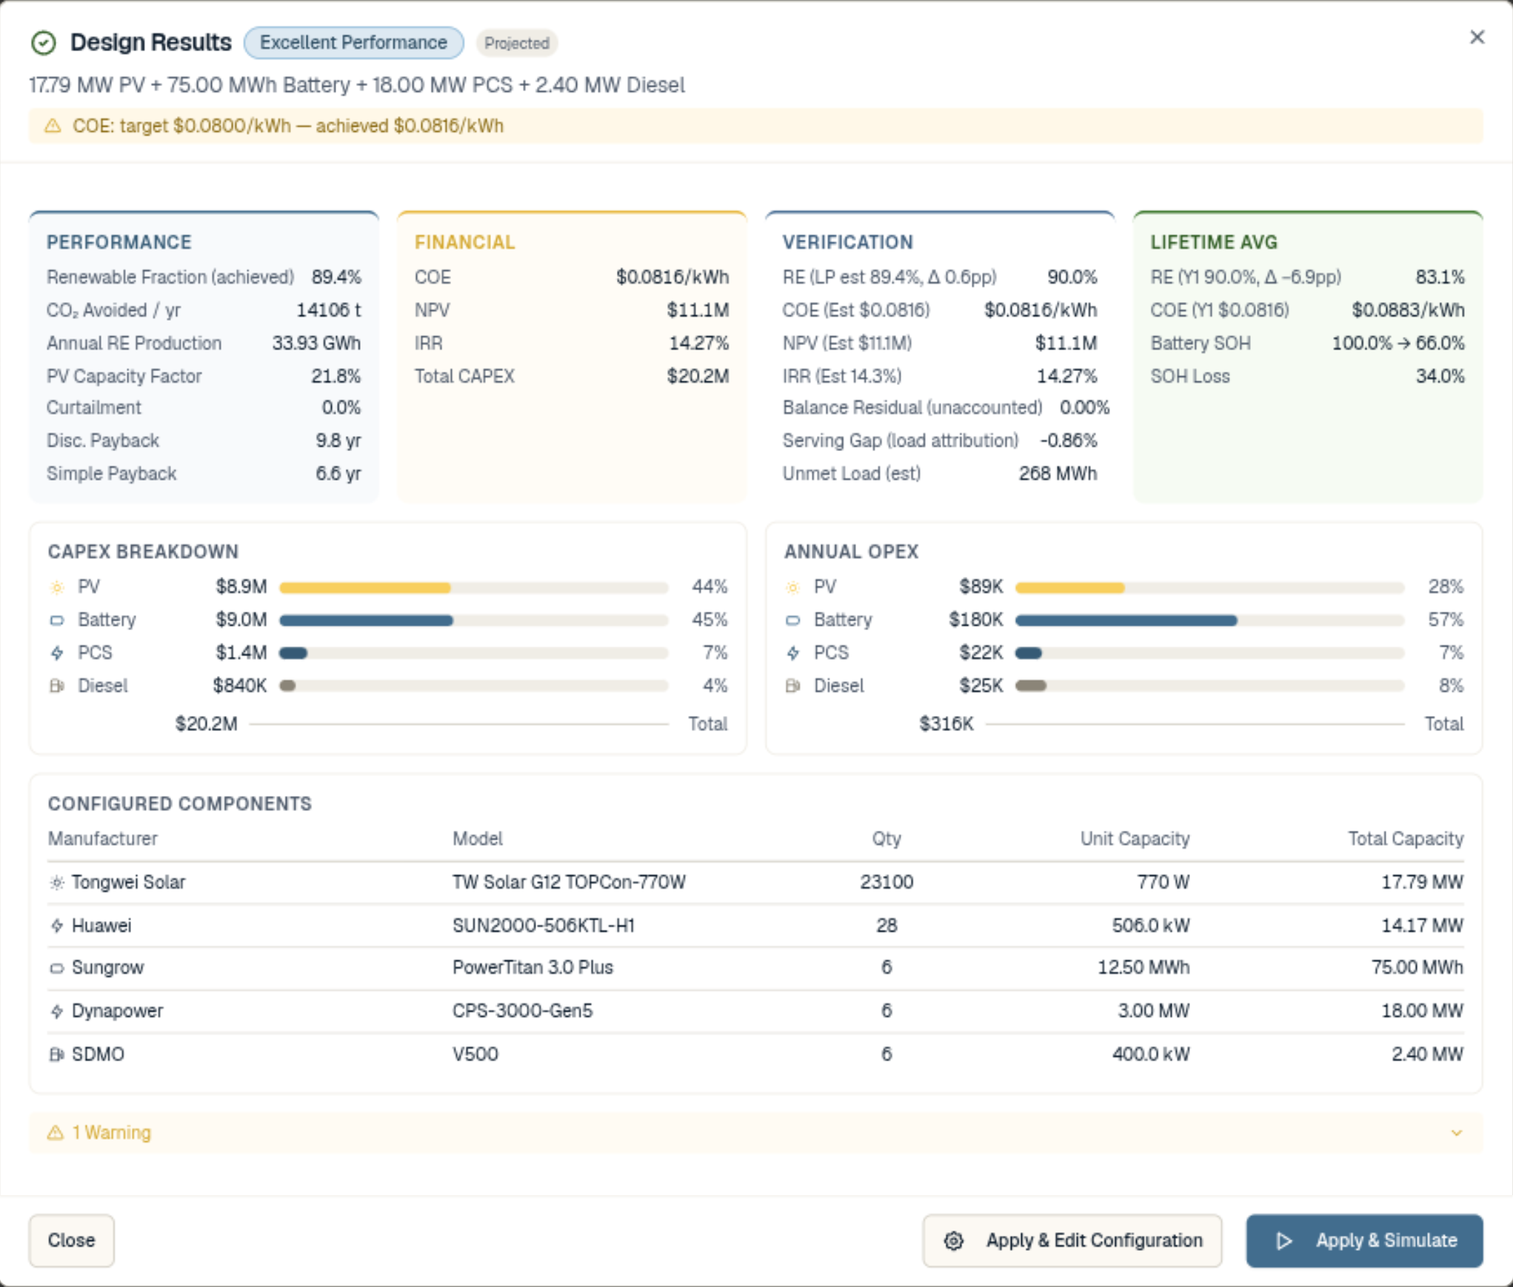1513x1287 pixels.
Task: Click the PCS lightning icon in CAPEX Breakdown
Action: [57, 653]
